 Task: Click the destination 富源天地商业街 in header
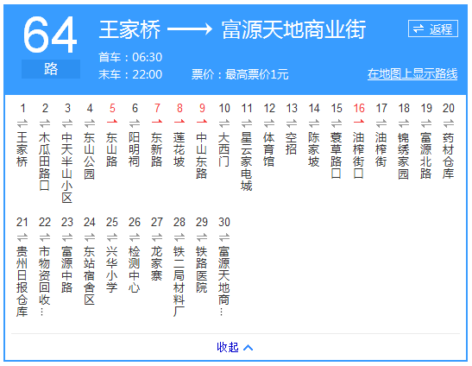(294, 29)
